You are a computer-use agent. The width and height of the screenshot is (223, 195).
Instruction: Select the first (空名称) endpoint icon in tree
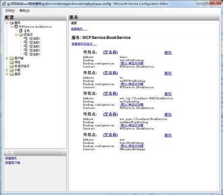click(26, 38)
